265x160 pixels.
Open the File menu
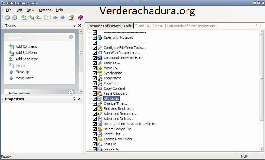point(9,10)
